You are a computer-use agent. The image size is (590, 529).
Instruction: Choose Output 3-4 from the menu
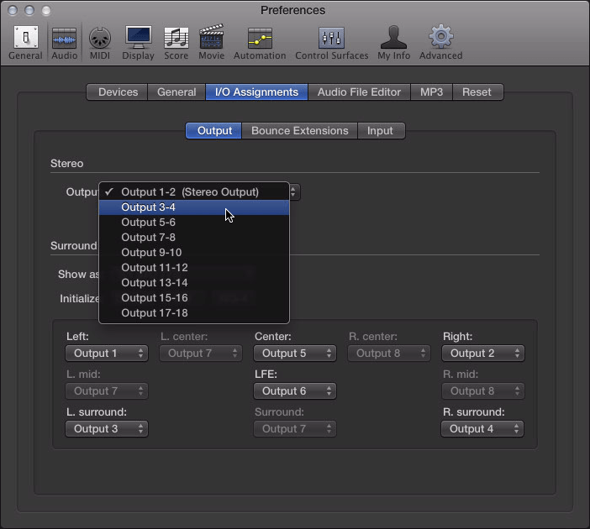pos(194,207)
